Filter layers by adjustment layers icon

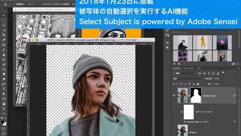pos(204,73)
